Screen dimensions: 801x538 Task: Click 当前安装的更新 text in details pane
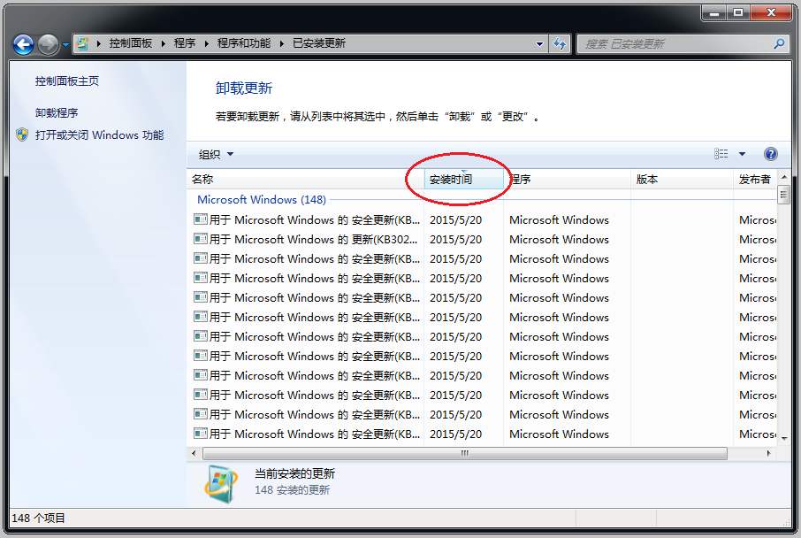294,473
